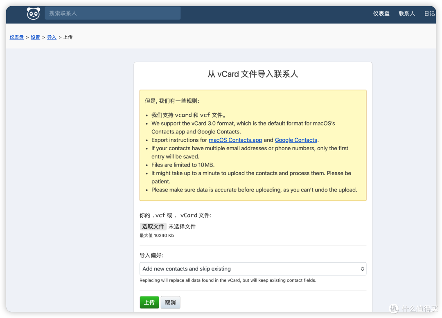Screen dimensions: 442x318
Task: Open Google Contacts export instructions link
Action: 296,140
